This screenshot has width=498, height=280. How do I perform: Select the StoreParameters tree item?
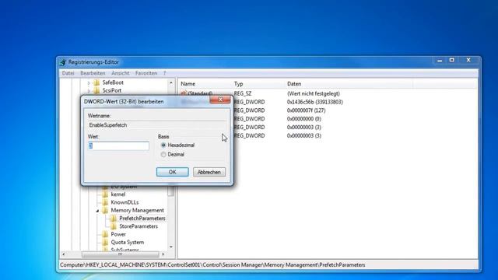[139, 226]
